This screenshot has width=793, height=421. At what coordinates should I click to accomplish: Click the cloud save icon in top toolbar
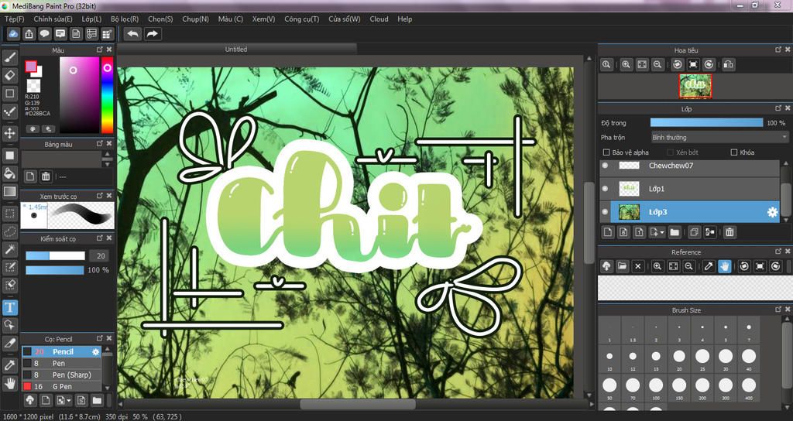13,34
